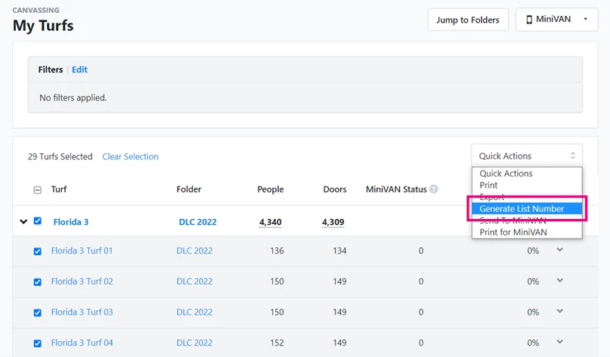Open DLC 2022 folder for Turf 03
Viewport: 610px width, 357px height.
tap(194, 312)
